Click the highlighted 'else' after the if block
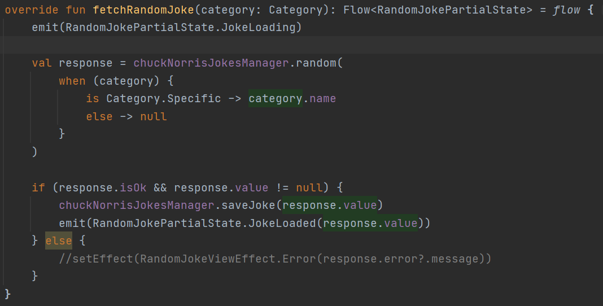The width and height of the screenshot is (603, 306). pos(59,241)
